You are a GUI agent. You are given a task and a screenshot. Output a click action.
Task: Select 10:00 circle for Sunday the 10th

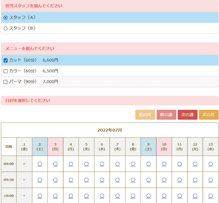164,196
